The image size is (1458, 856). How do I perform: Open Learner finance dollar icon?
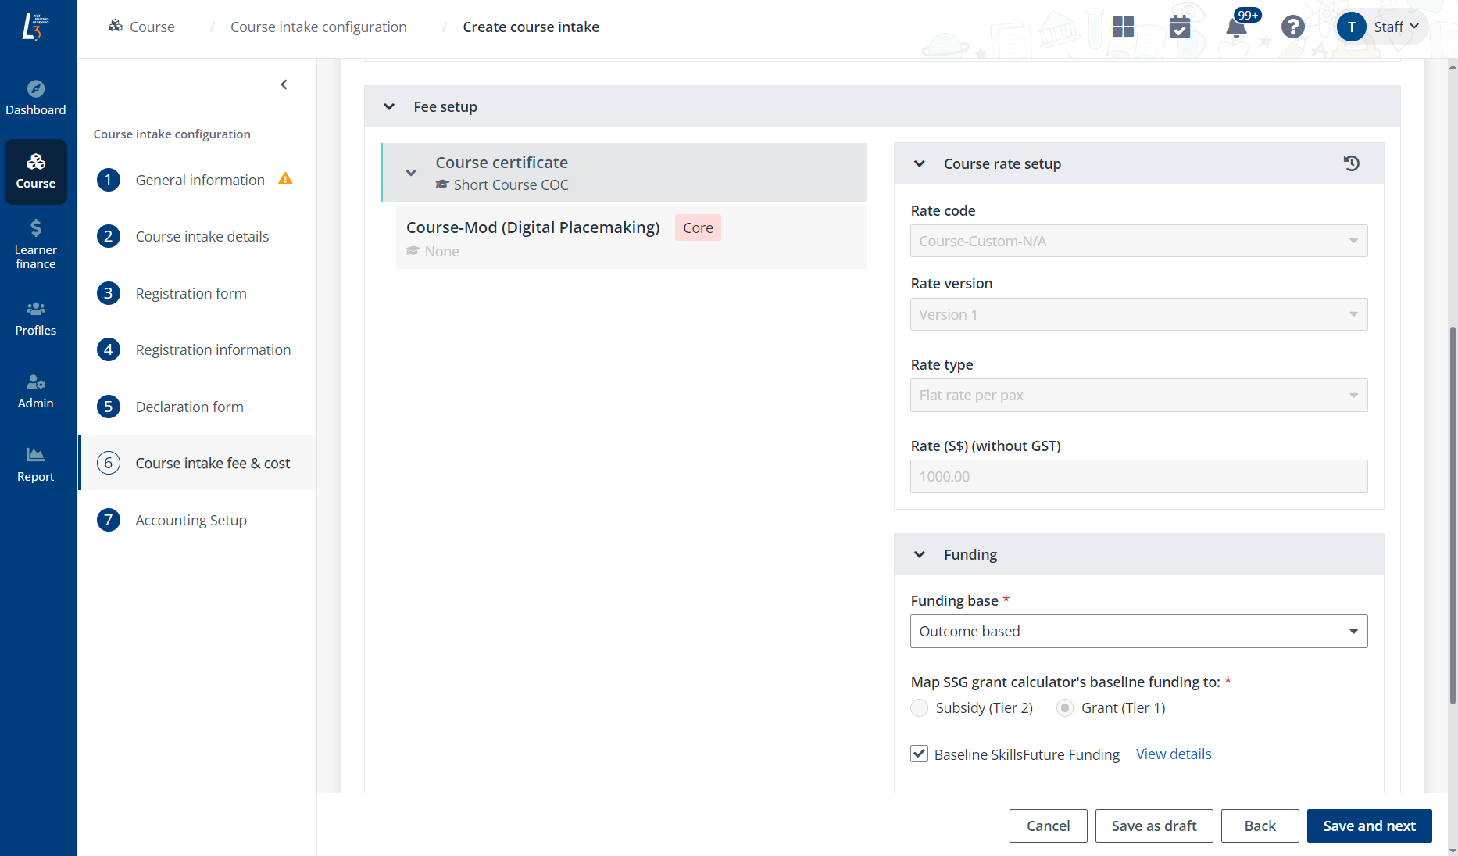(x=36, y=228)
